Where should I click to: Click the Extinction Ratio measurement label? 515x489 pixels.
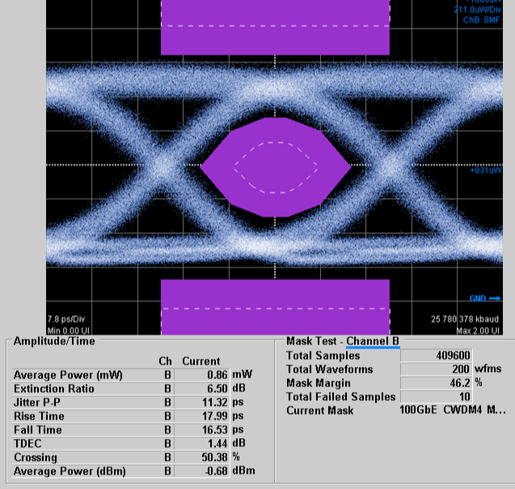click(54, 389)
